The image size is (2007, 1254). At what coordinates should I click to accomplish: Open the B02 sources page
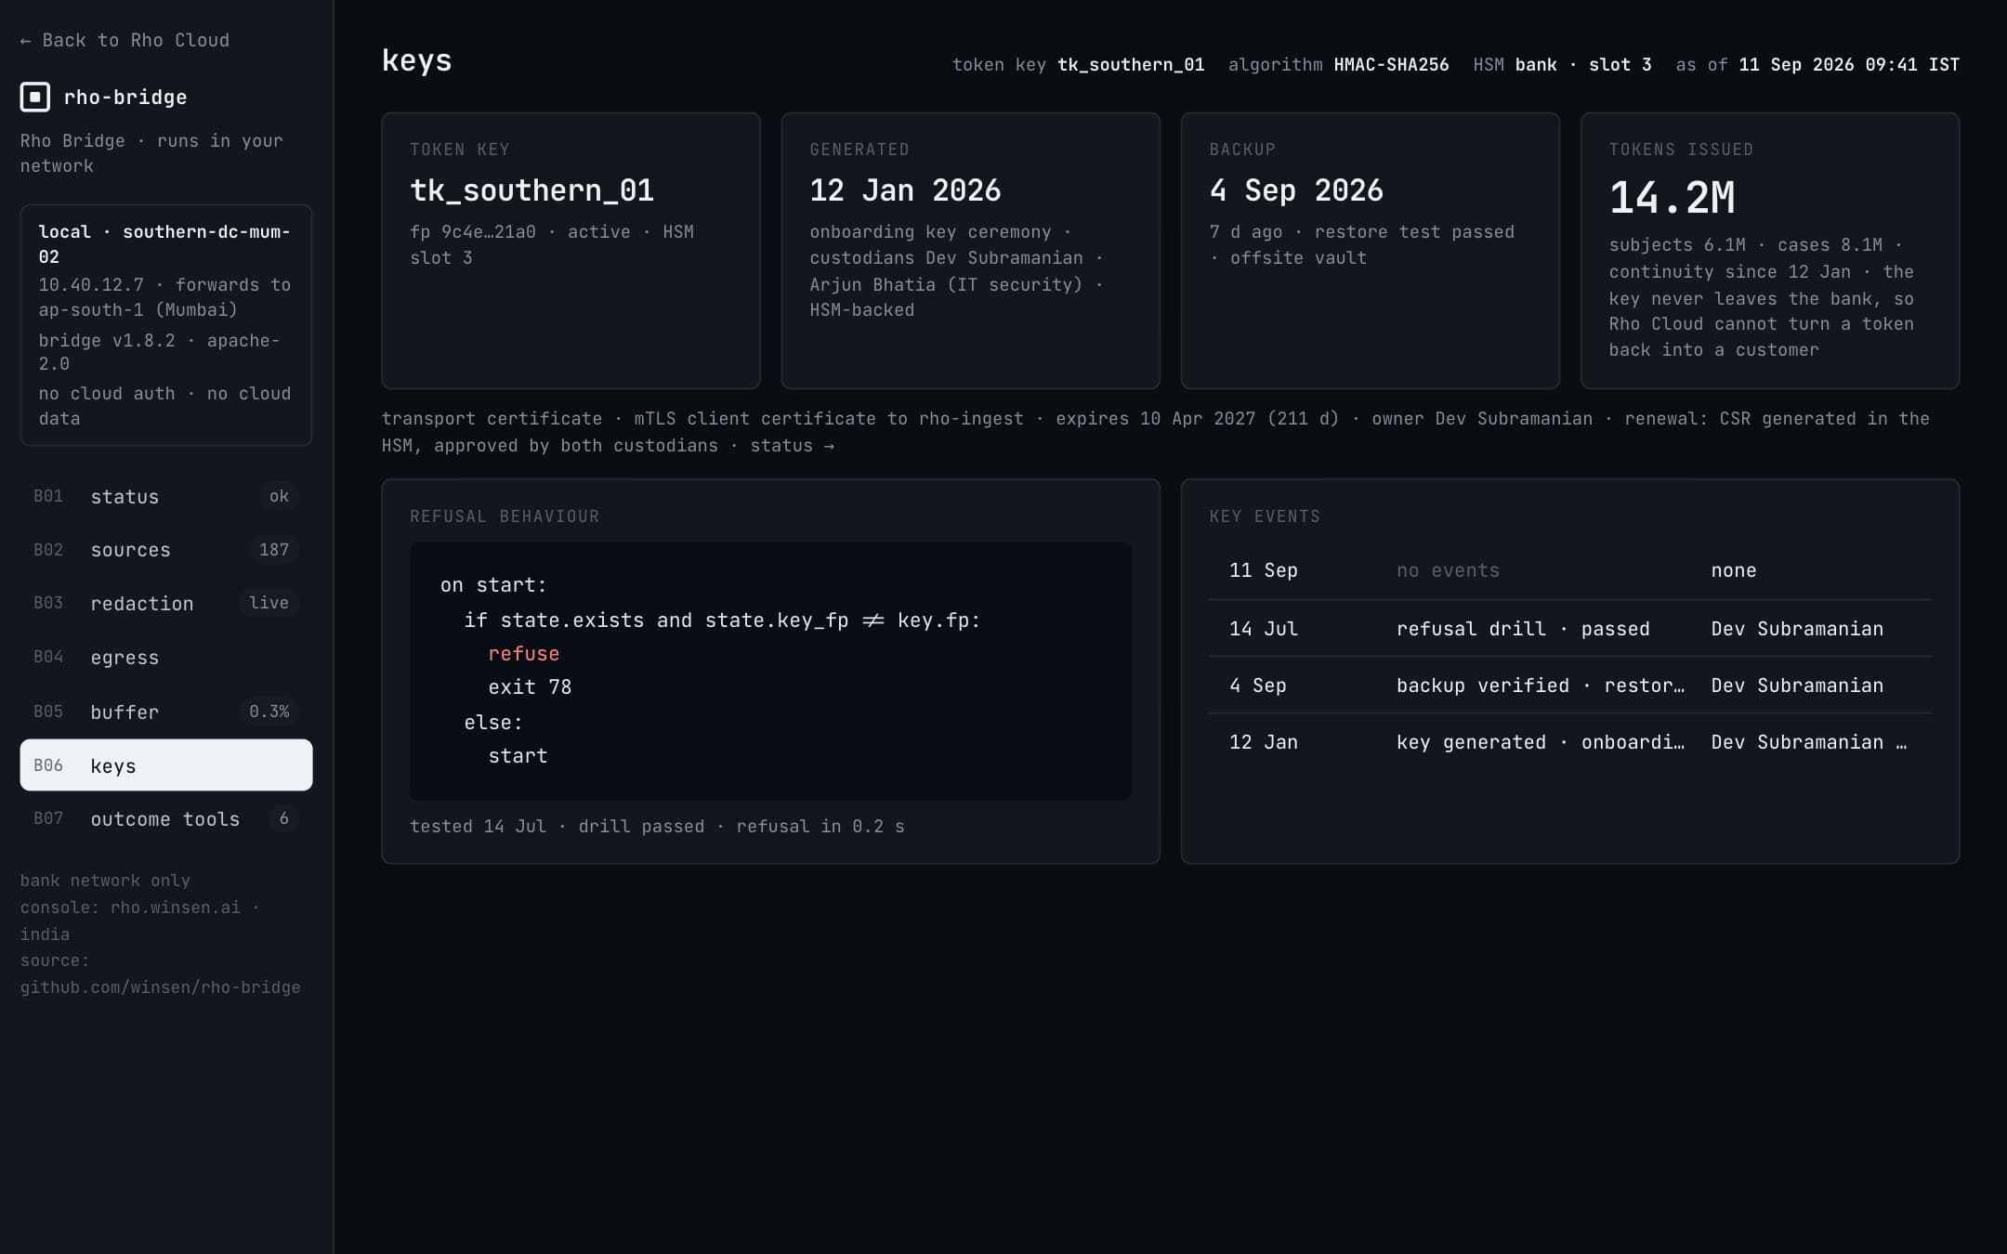pyautogui.click(x=166, y=550)
